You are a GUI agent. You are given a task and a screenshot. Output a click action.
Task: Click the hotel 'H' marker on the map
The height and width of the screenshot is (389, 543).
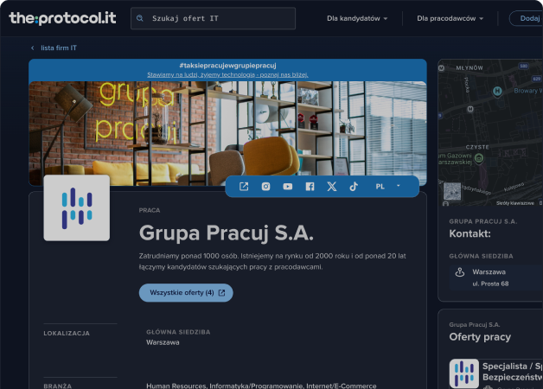click(x=497, y=92)
